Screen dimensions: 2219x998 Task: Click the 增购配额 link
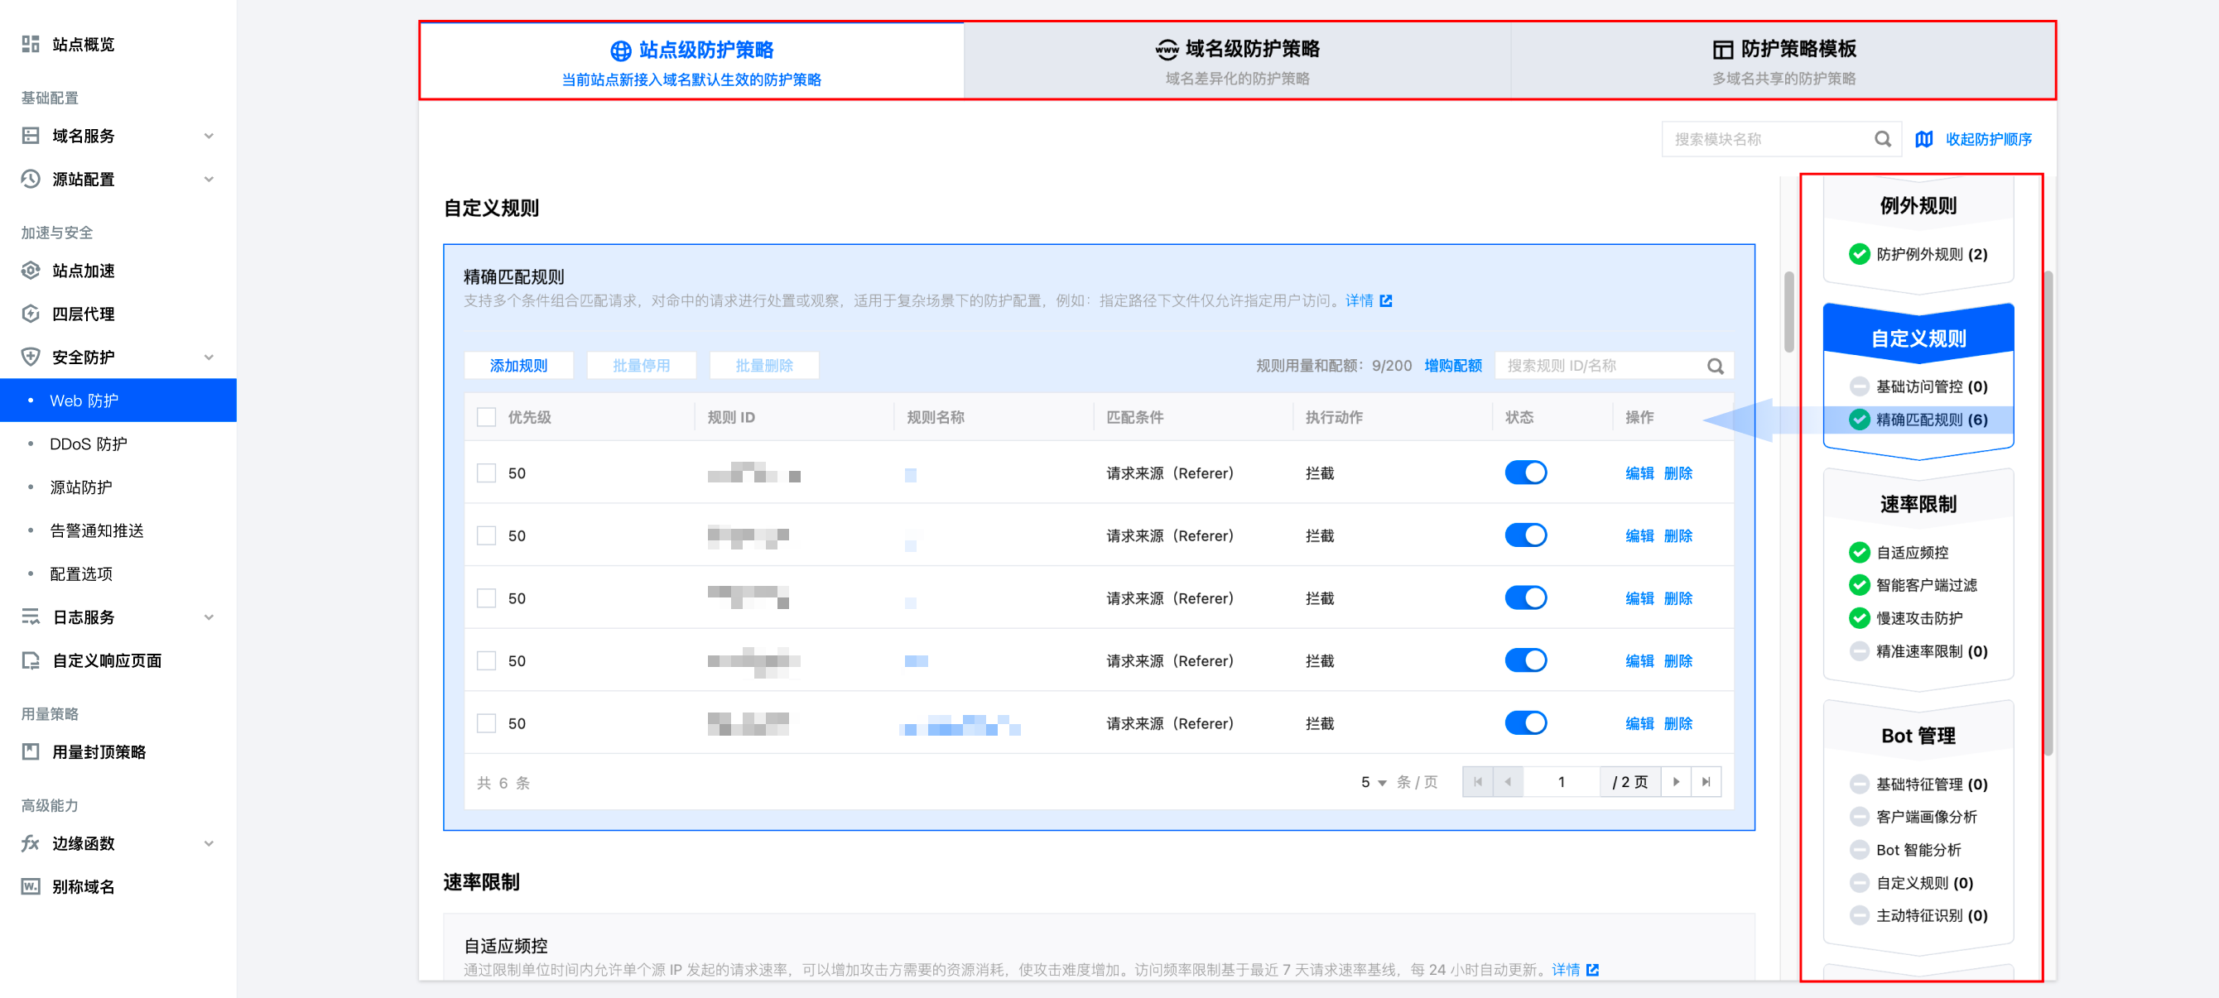[1452, 365]
